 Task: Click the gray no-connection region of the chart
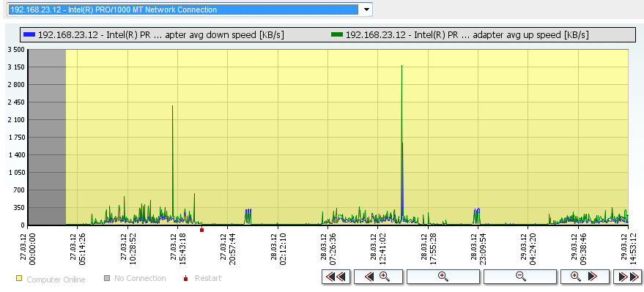click(x=47, y=137)
